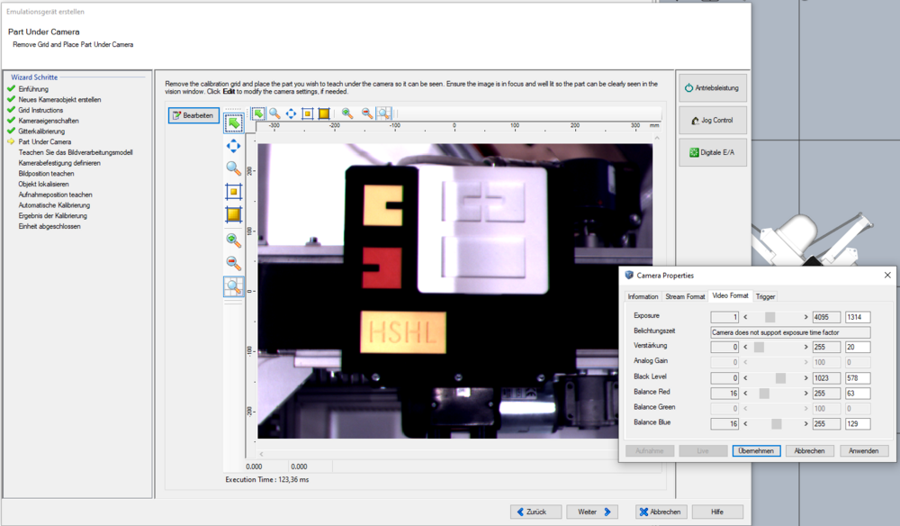Click left arrow to decrease Balance Red
The height and width of the screenshot is (526, 900).
tap(746, 393)
